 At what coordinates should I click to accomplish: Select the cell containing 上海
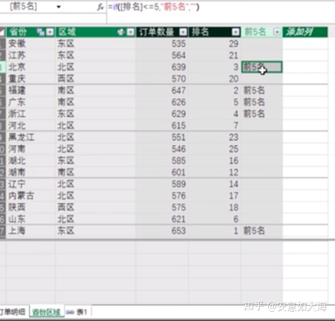pos(31,231)
